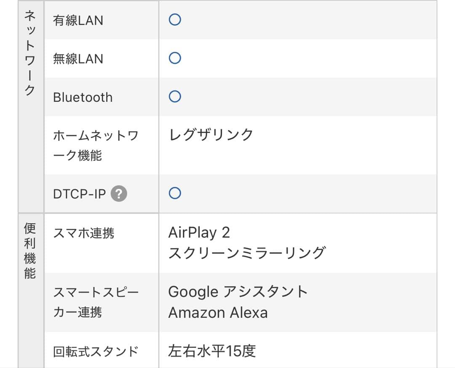Click the スクリーンミラーリング text
The height and width of the screenshot is (368, 455).
(247, 253)
